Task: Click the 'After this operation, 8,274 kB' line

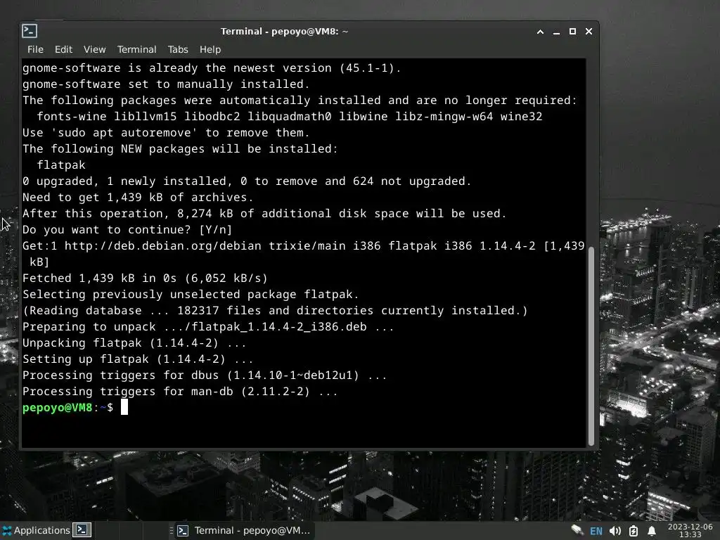Action: (264, 213)
